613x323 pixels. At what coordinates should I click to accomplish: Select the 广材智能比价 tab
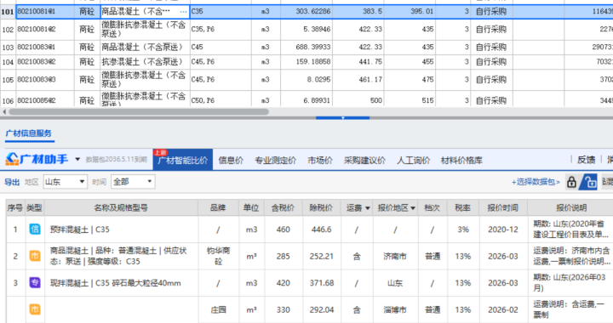tap(182, 161)
